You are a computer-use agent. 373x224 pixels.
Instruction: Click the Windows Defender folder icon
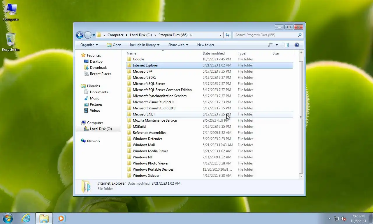point(129,139)
